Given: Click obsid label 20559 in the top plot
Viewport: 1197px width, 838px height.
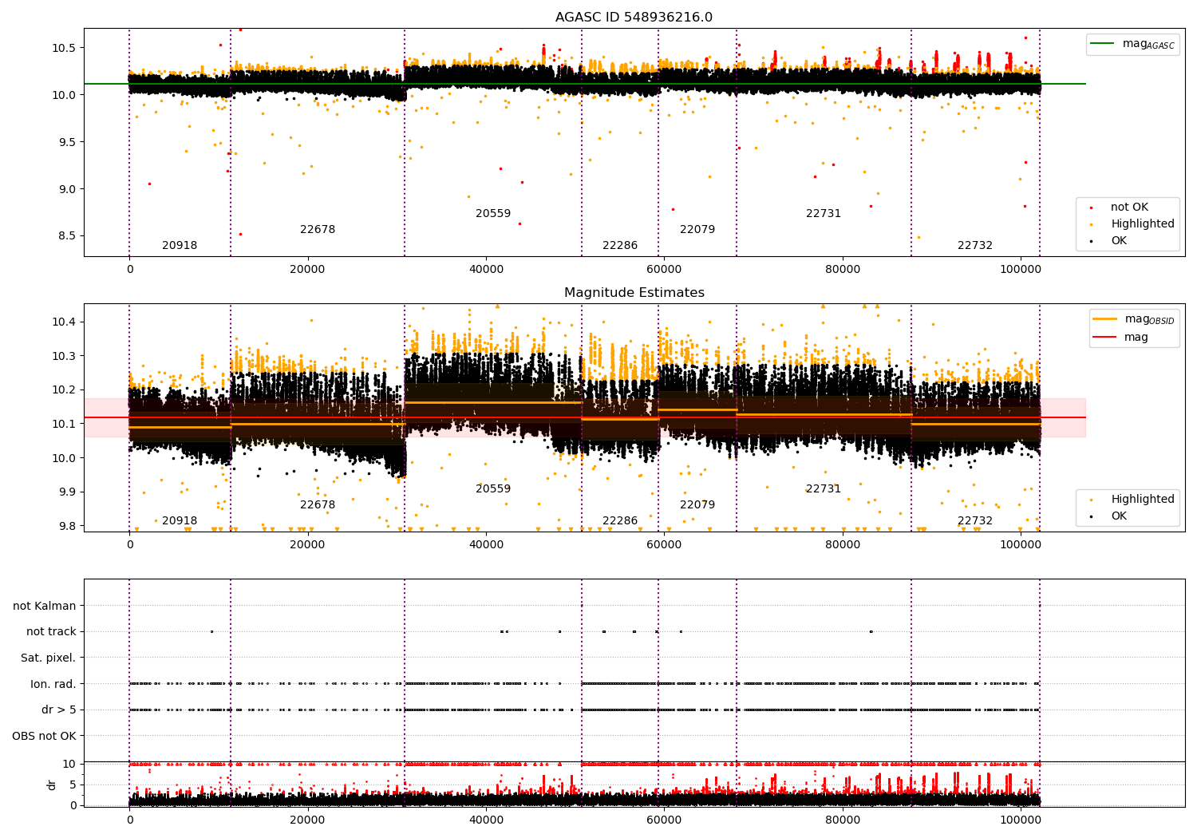Looking at the screenshot, I should pos(493,213).
